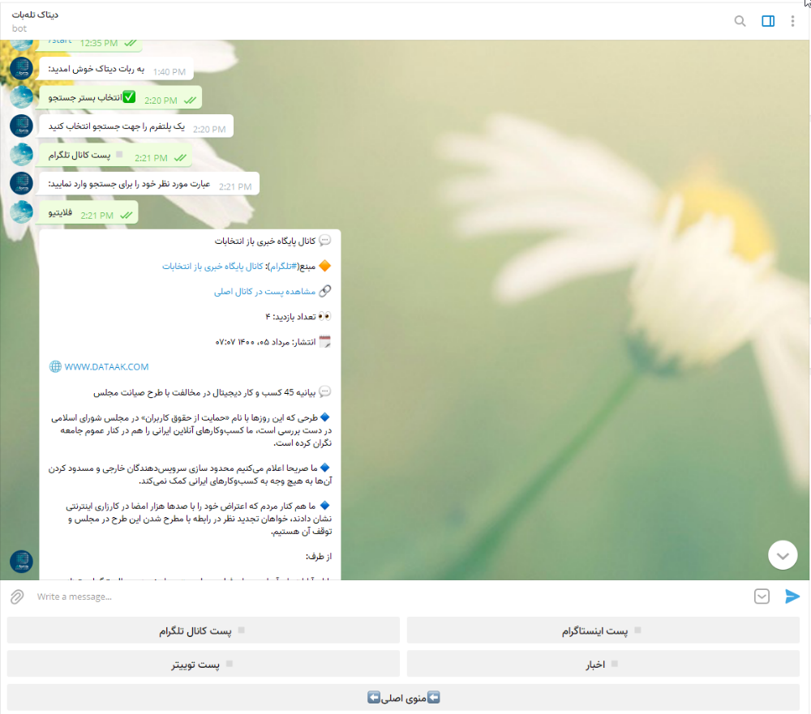Click the scroll-to-bottom chevron over the chat

783,554
